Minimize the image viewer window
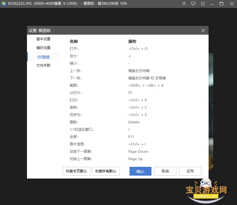Screen dimensions: 237x205 click(x=212, y=4)
